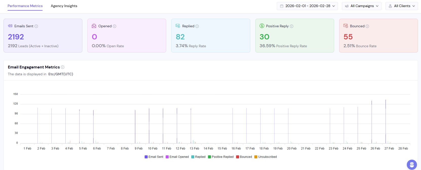Toggle the Bounced legend series
The height and width of the screenshot is (170, 421).
(x=244, y=157)
